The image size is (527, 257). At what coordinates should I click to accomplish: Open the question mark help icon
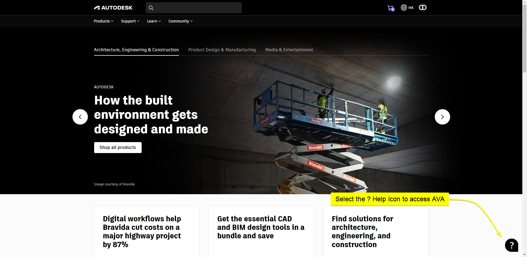[511, 245]
